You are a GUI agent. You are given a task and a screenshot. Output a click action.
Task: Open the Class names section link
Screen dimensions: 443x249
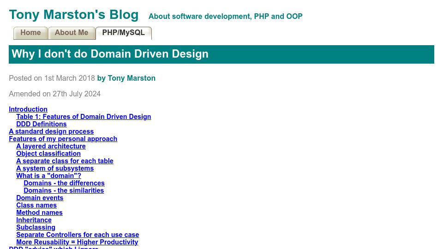coord(36,205)
